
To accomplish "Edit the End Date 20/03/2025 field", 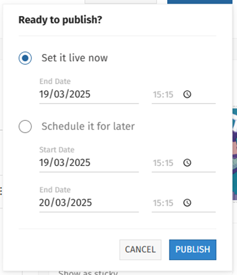I will click(89, 203).
